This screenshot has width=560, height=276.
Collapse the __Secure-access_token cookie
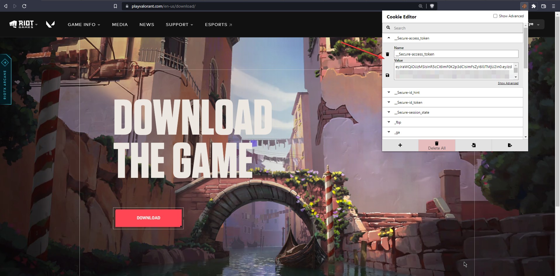click(389, 38)
